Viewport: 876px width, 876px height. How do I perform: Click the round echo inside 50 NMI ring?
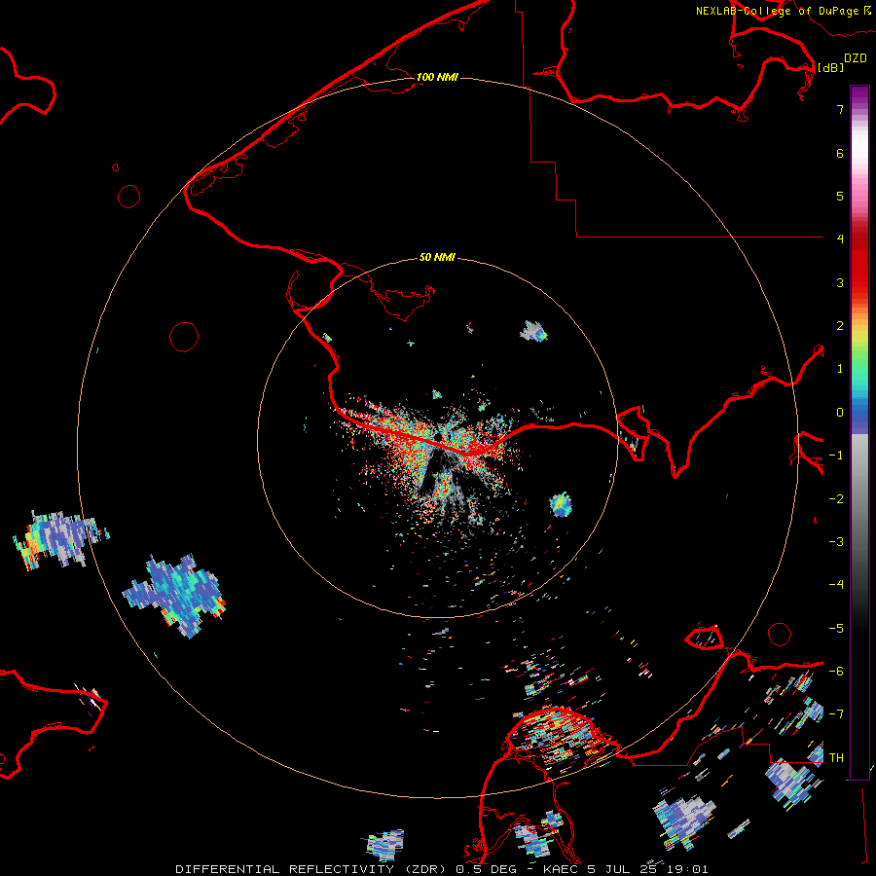coord(561,505)
